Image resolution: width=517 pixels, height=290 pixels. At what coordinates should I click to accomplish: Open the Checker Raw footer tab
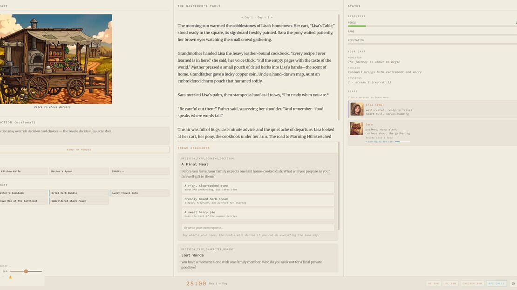472,283
